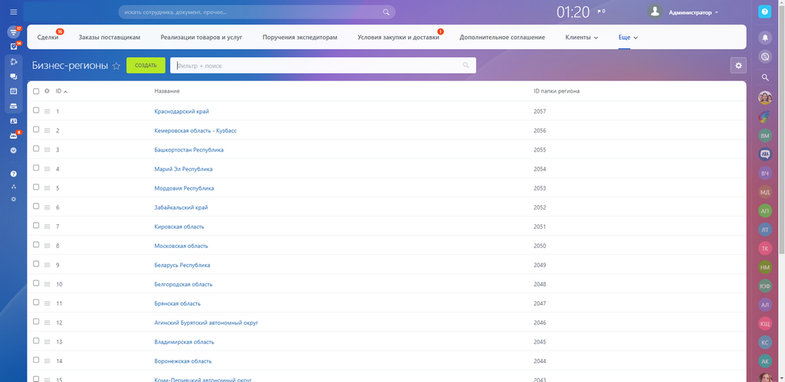This screenshot has height=382, width=785.
Task: Open the help question mark in left sidebar
Action: coord(14,174)
